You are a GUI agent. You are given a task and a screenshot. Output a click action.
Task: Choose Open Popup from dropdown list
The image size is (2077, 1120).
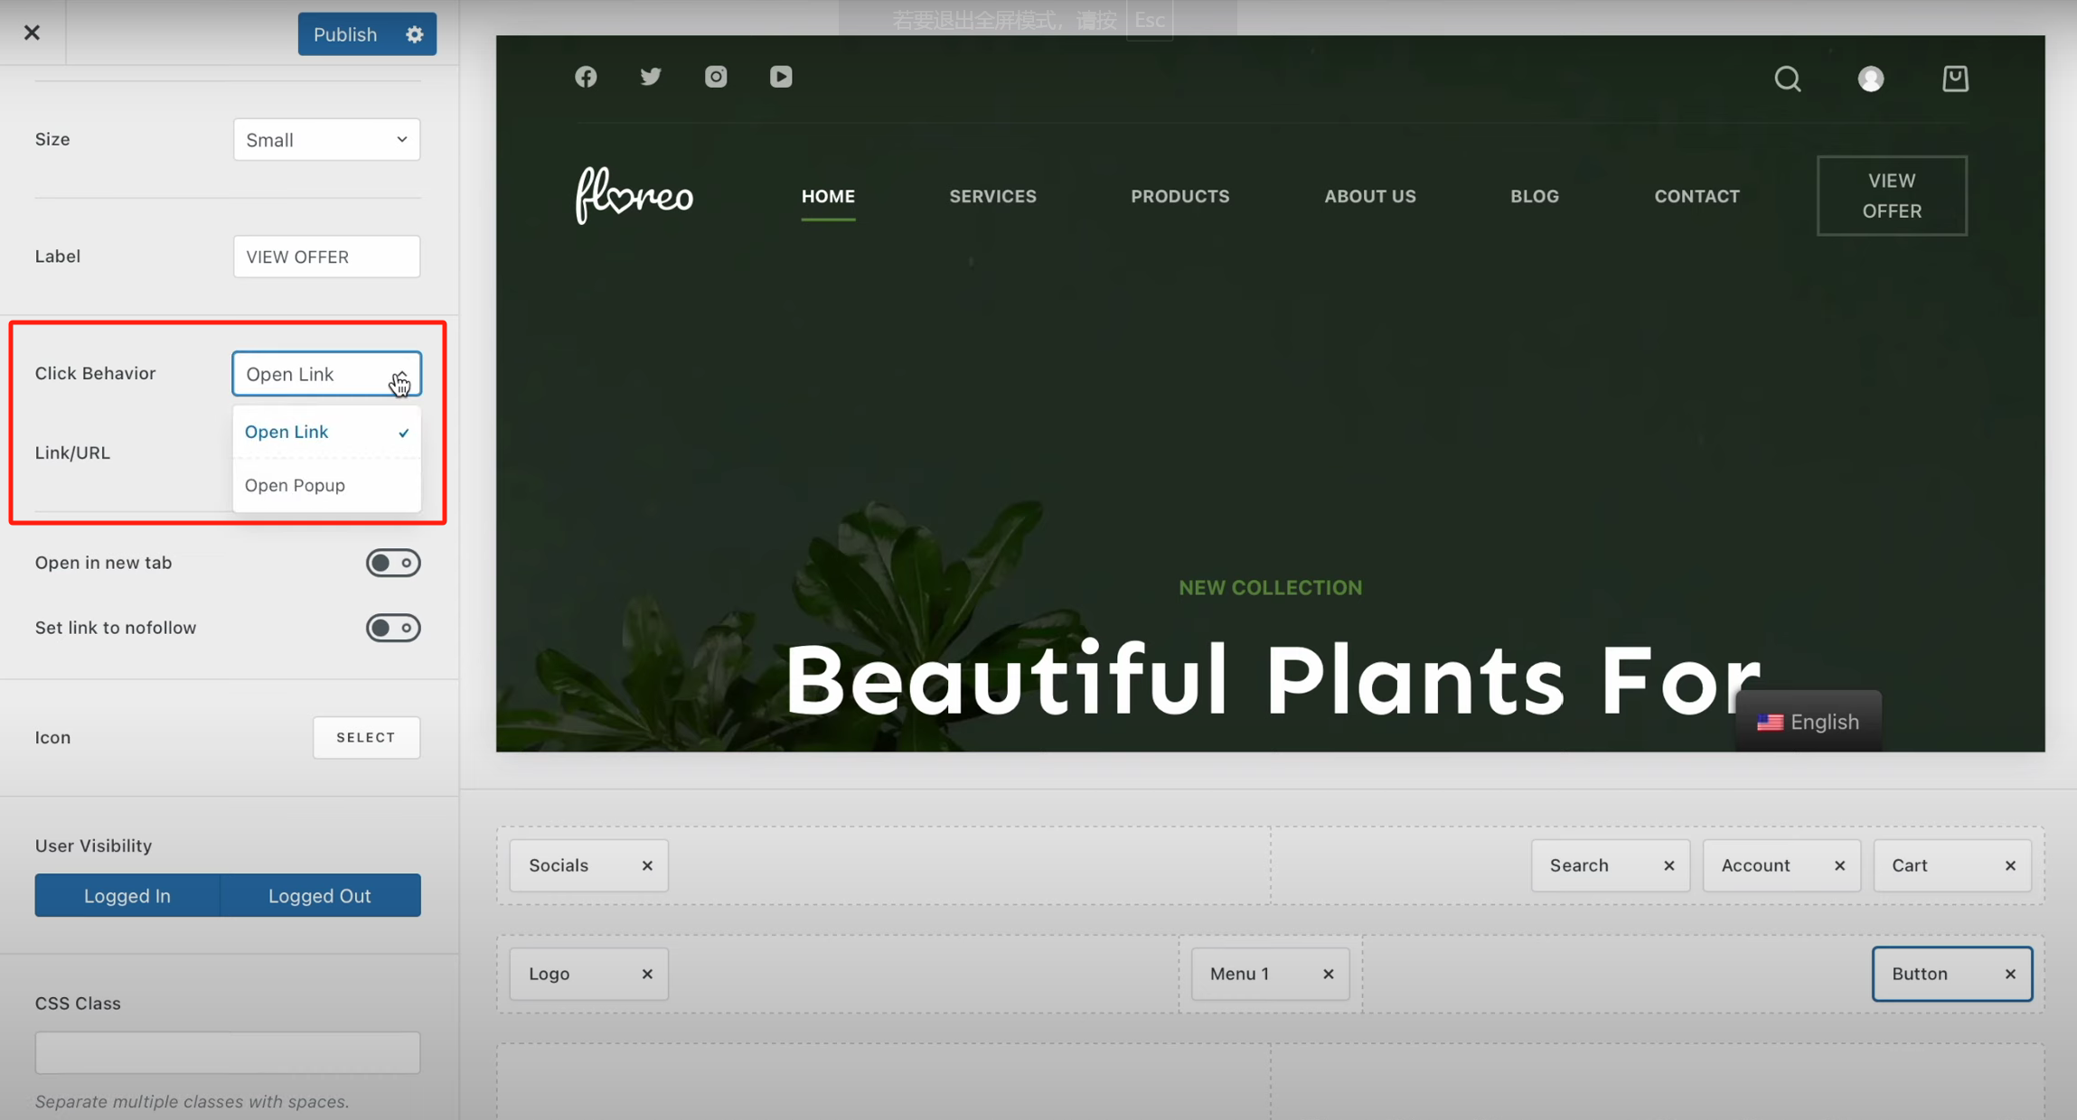click(x=295, y=485)
